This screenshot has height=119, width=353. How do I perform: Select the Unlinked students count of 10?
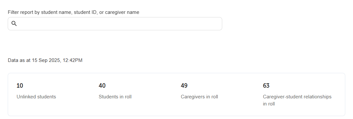click(20, 86)
